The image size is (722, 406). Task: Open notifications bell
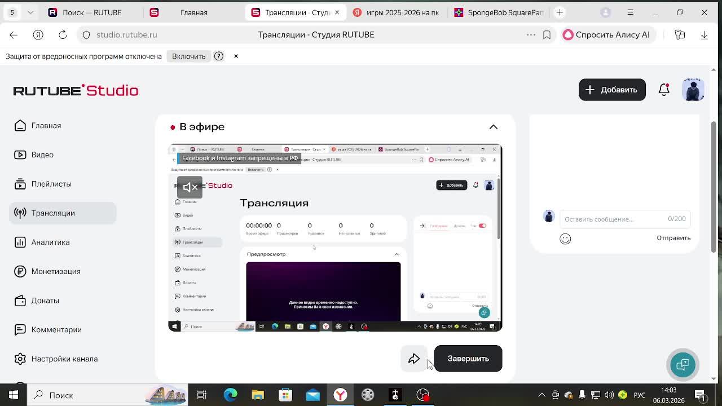coord(664,90)
